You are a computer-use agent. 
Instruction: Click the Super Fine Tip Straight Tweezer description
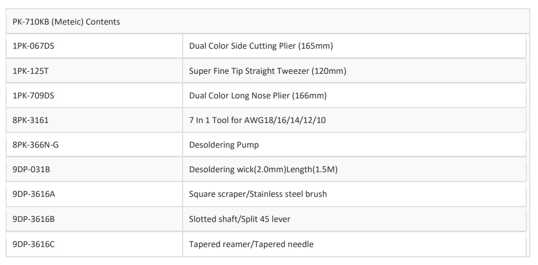coord(267,71)
